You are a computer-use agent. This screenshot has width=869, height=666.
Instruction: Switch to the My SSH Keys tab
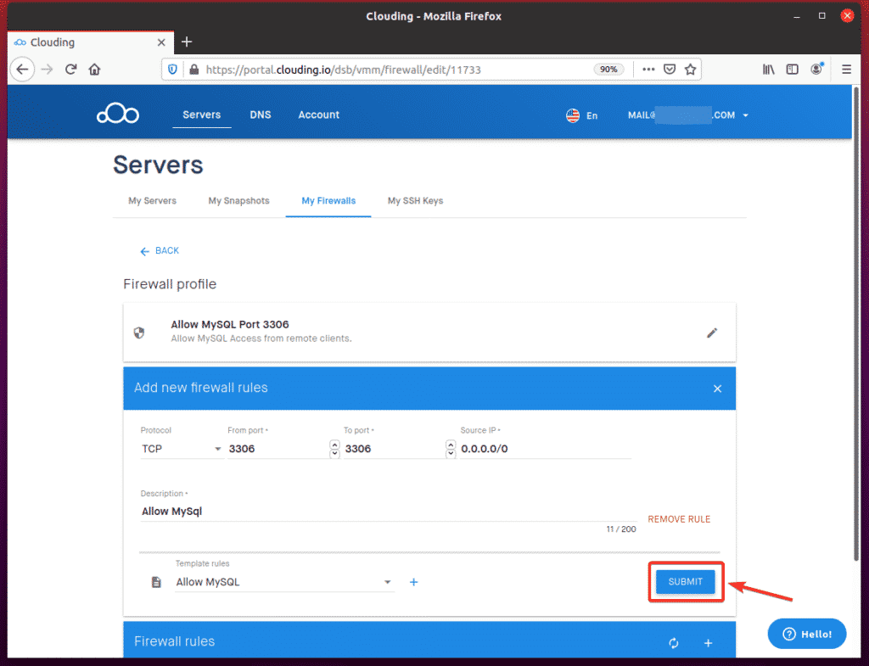click(x=415, y=201)
